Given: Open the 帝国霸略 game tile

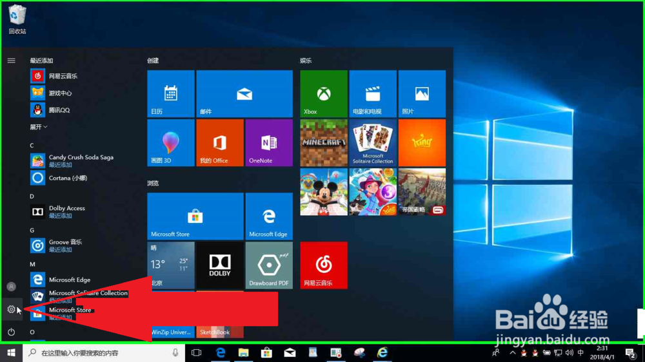Looking at the screenshot, I should pos(422,192).
